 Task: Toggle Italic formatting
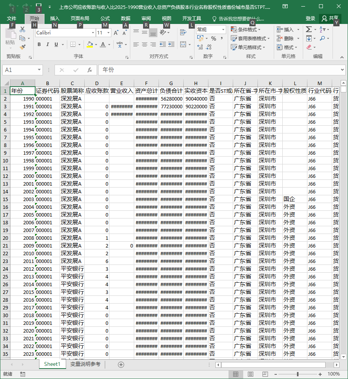click(x=48, y=44)
